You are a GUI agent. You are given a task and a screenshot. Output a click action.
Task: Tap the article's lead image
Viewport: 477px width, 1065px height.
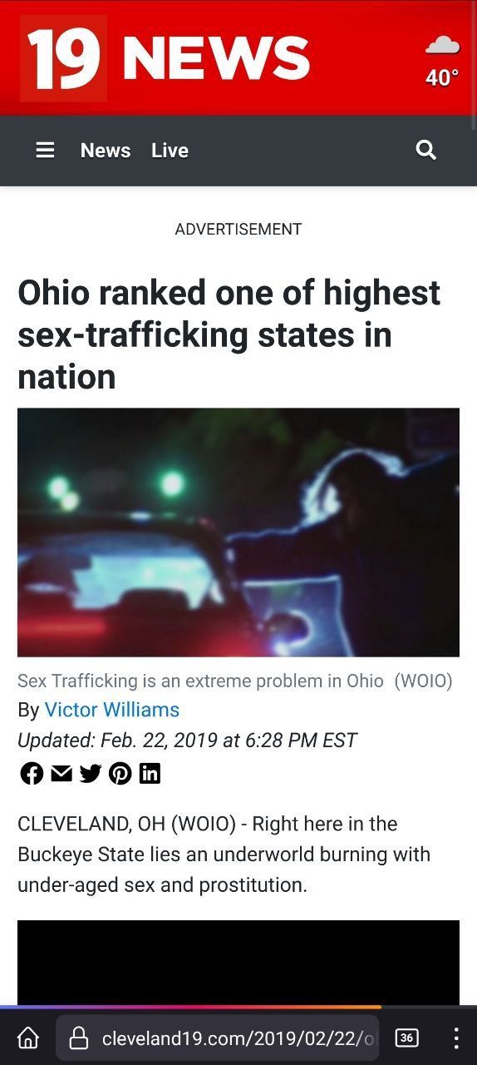238,532
